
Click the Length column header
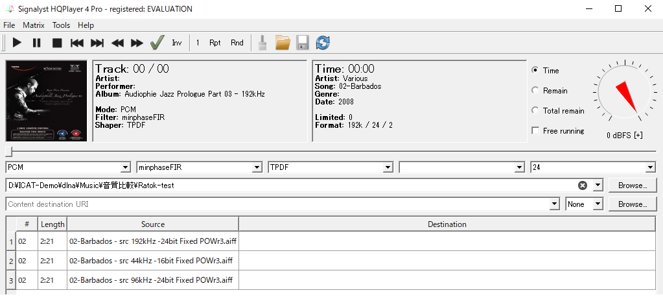52,224
